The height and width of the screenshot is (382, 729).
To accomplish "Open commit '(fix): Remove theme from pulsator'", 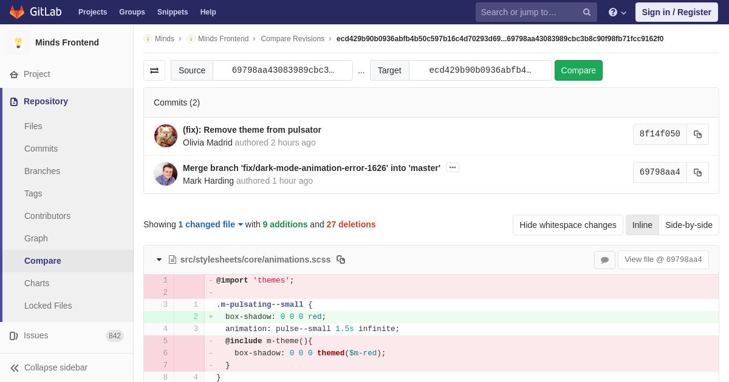I will (252, 130).
